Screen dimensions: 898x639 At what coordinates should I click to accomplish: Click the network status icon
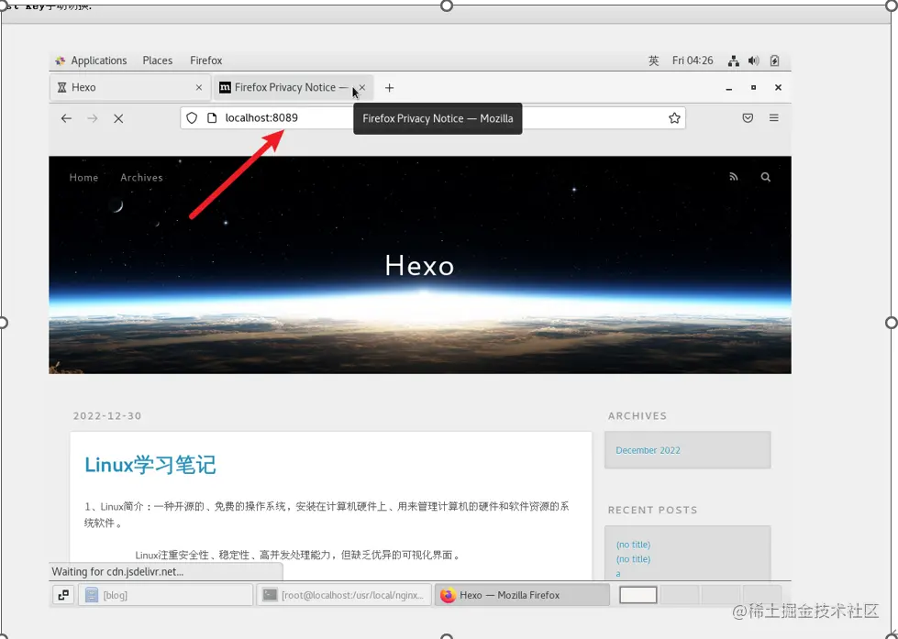tap(733, 61)
